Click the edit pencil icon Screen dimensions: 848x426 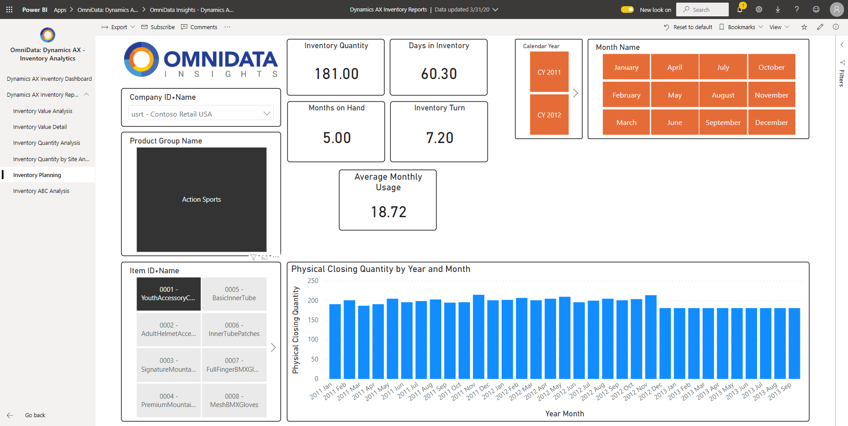(820, 27)
